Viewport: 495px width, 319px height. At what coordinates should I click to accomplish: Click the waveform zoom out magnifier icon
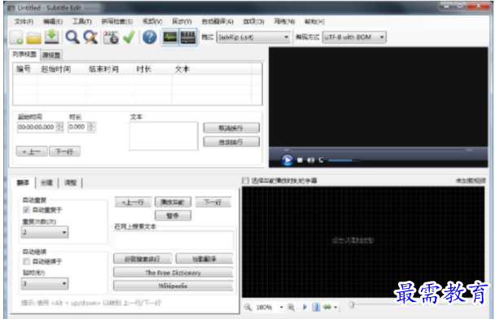click(x=247, y=307)
